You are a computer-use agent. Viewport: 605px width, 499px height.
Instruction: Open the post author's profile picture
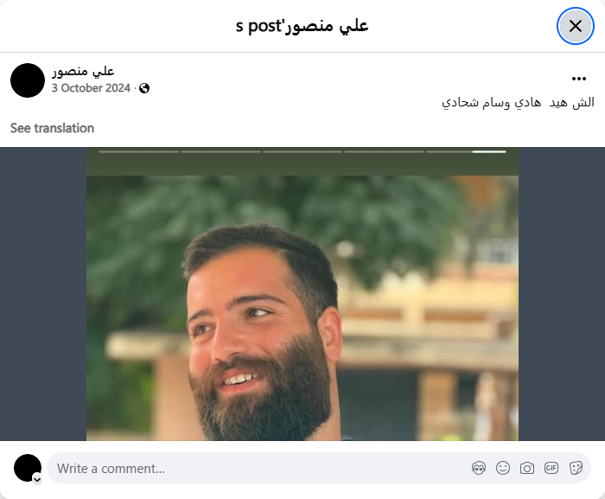click(28, 80)
